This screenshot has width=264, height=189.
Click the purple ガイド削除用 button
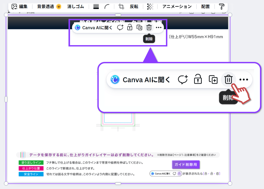186,165
